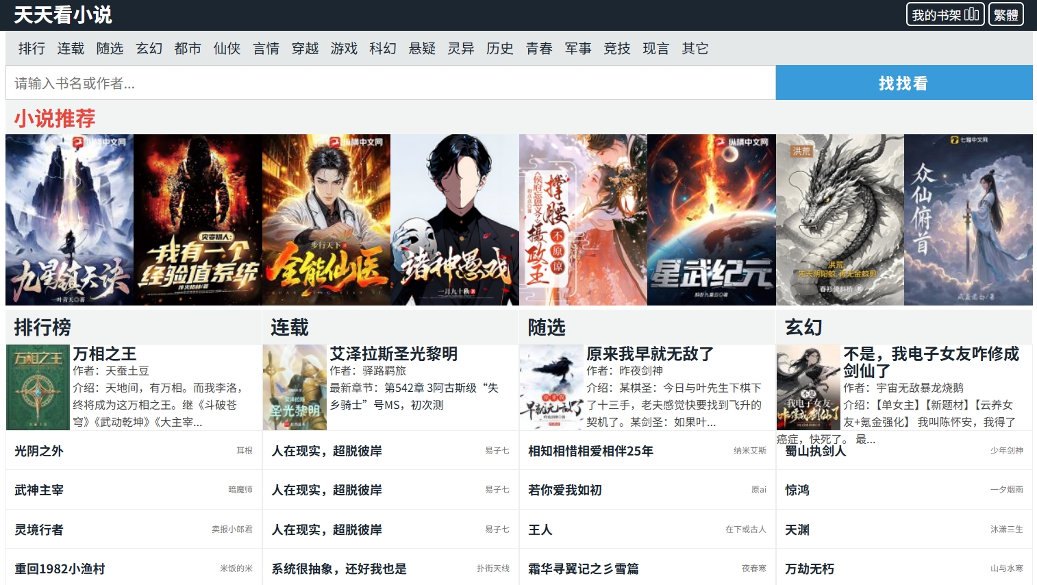Open 天渊 in 玄幻 list
The image size is (1037, 585).
pos(797,530)
